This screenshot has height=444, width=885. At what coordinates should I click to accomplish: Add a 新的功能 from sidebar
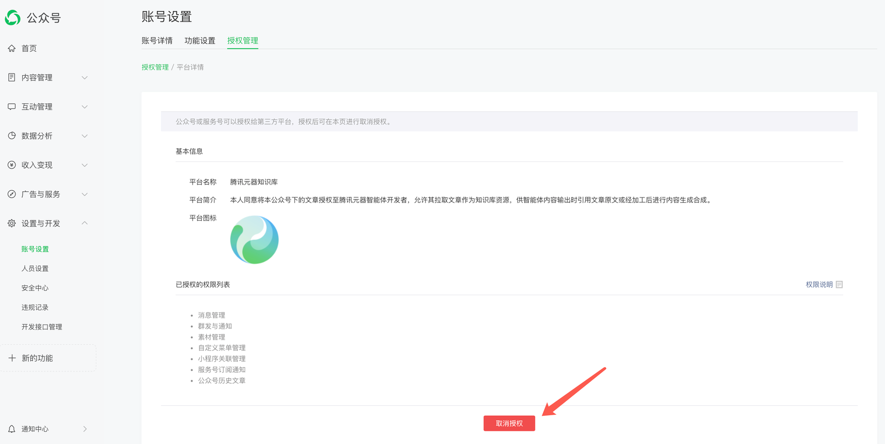pyautogui.click(x=37, y=358)
